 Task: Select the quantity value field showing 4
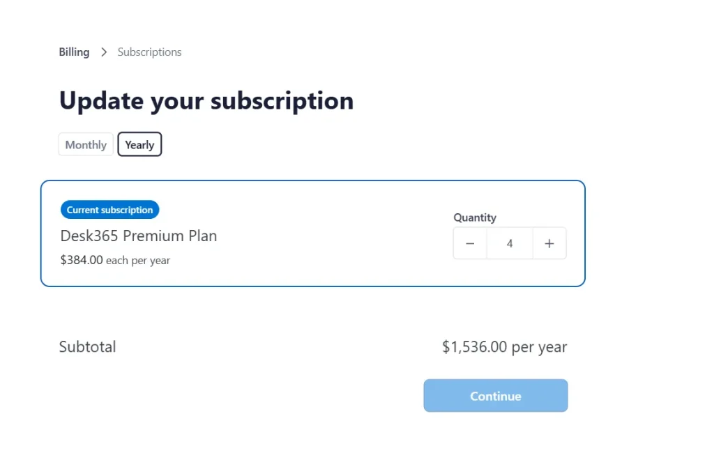[510, 243]
